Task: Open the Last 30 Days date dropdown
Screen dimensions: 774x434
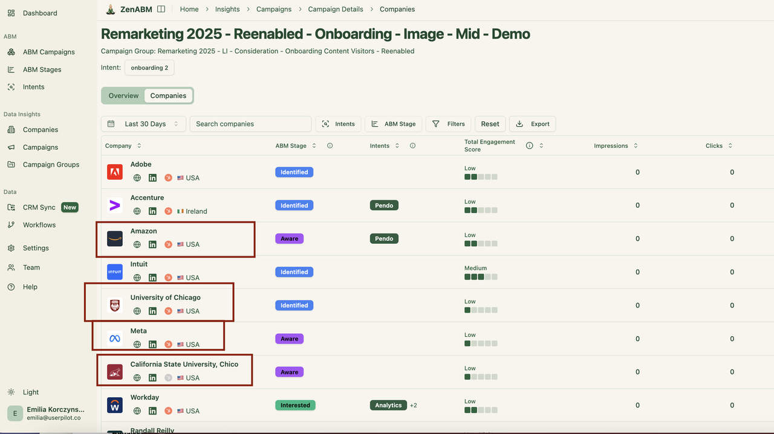Action: click(144, 124)
